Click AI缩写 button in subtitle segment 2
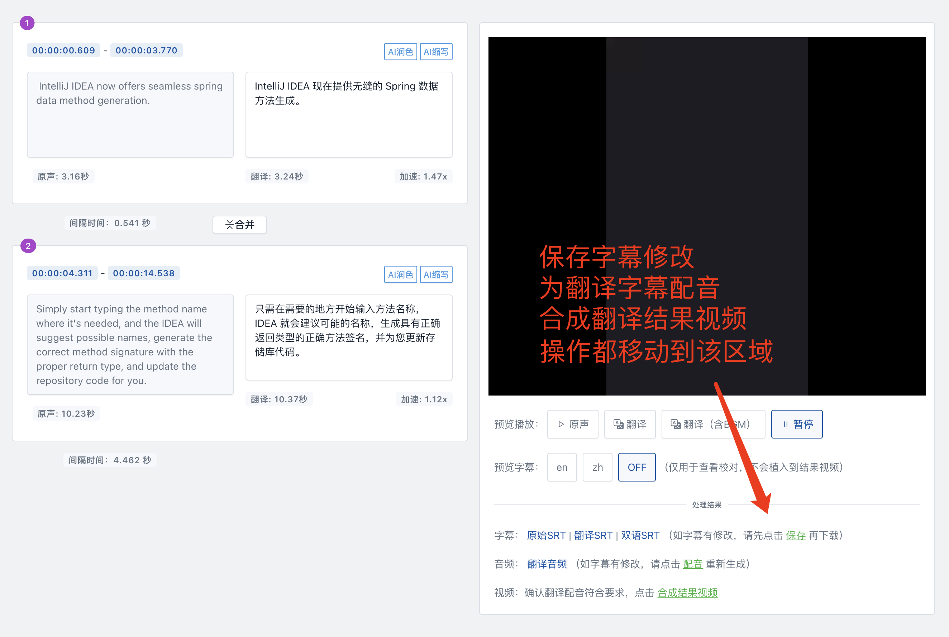Viewport: 949px width, 637px height. [x=436, y=275]
